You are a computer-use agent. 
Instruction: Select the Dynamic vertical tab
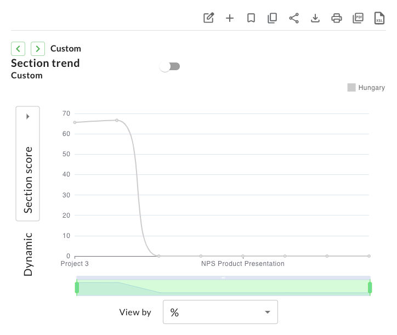(x=28, y=254)
